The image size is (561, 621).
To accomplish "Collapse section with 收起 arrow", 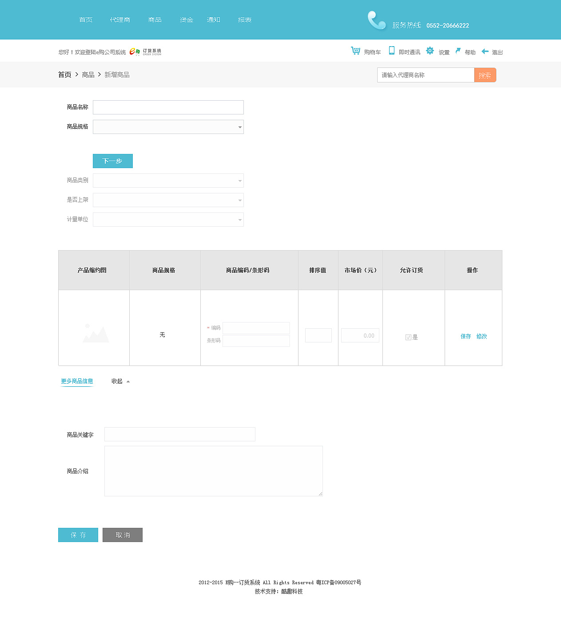I will (121, 381).
